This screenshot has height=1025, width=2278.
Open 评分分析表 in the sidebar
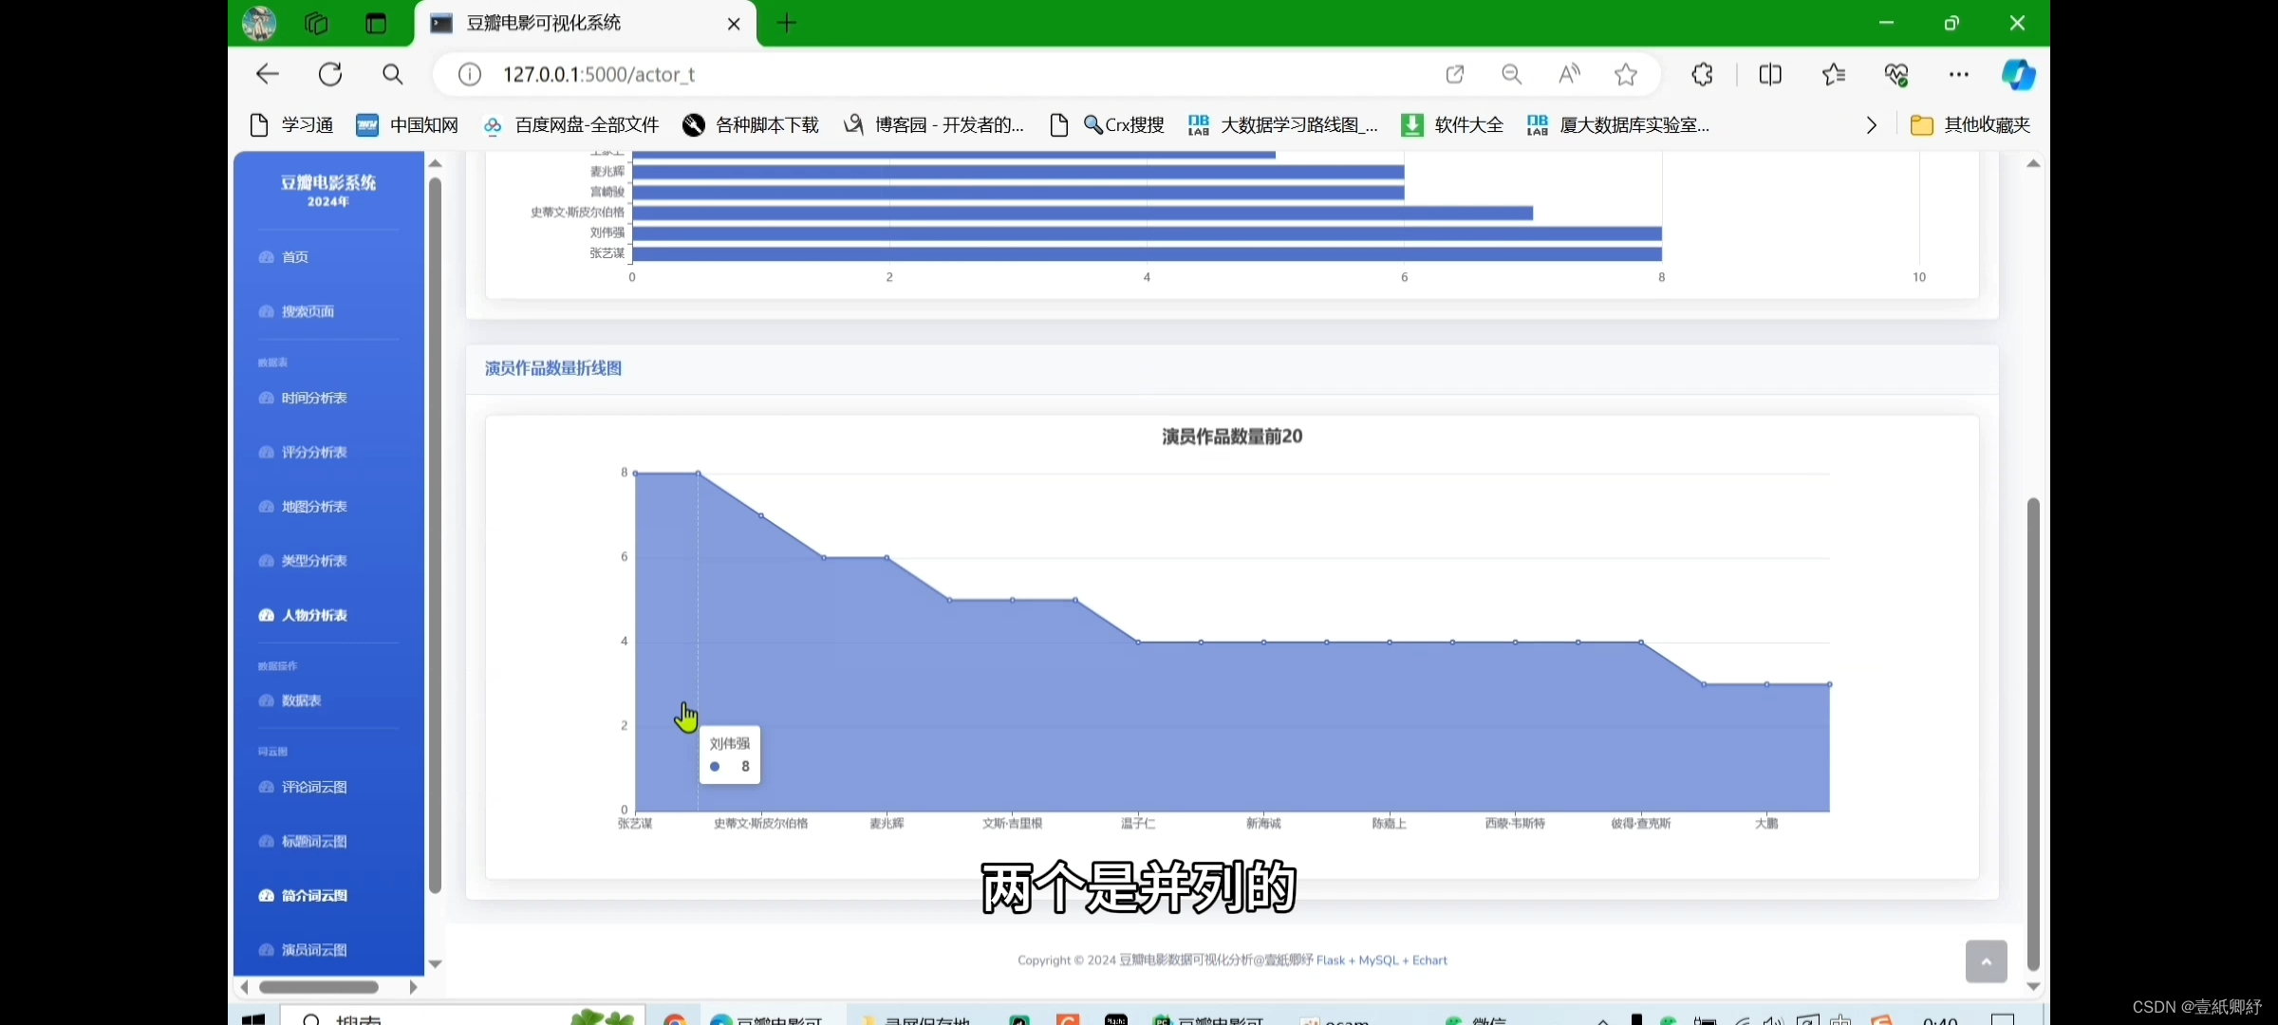coord(314,452)
